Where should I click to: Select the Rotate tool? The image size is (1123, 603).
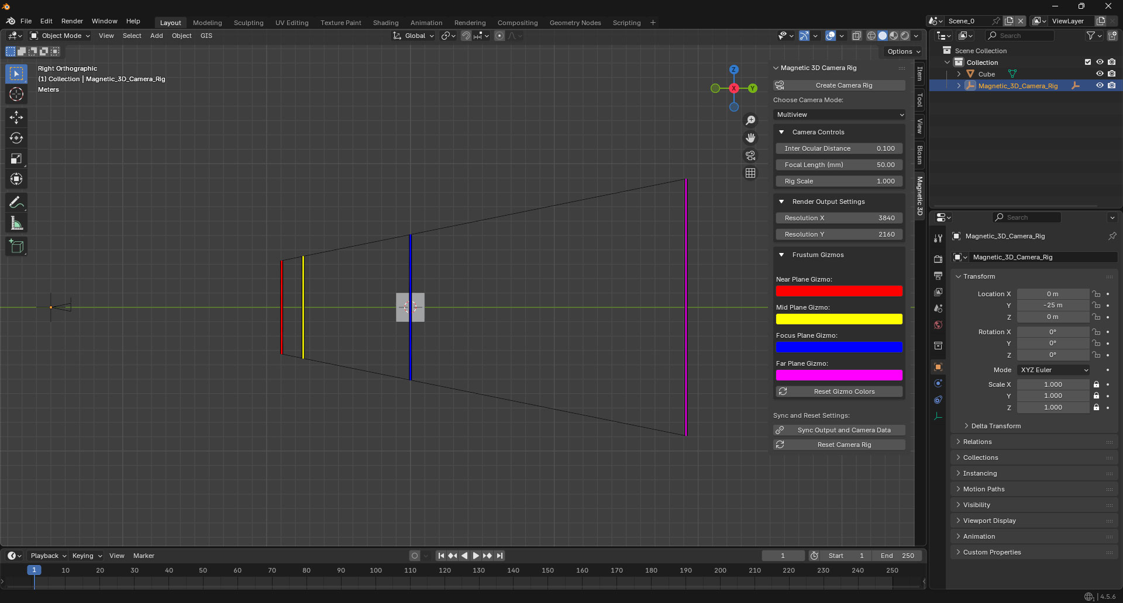point(16,138)
